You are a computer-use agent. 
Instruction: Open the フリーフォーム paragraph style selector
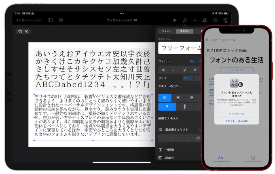180,48
